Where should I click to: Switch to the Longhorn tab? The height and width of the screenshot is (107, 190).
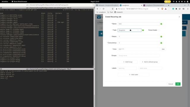[x=131, y=5]
